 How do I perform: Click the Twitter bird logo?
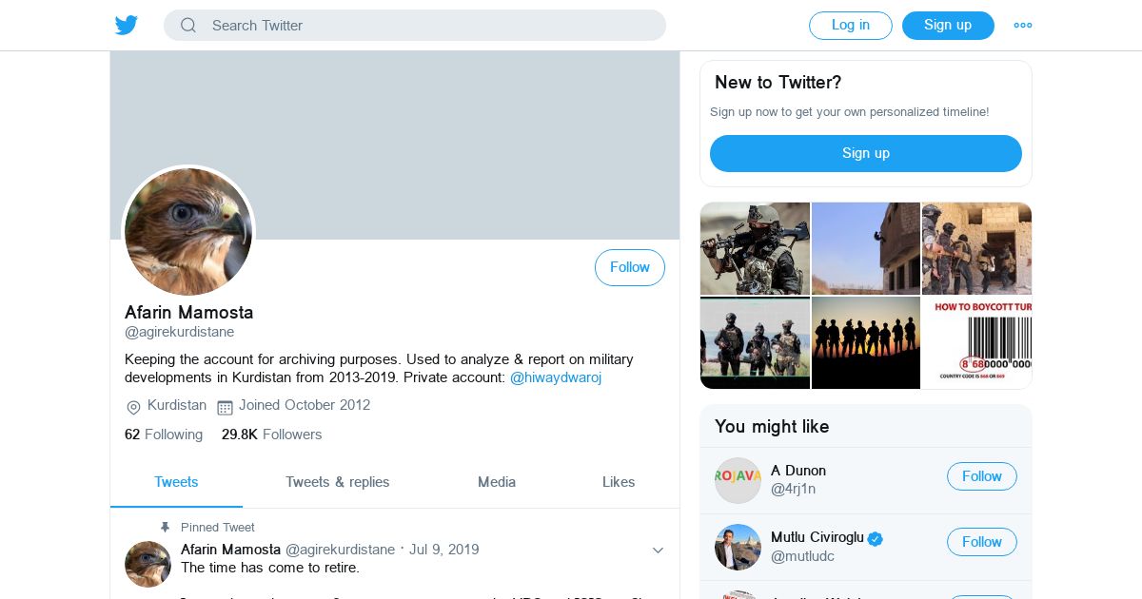click(x=127, y=26)
